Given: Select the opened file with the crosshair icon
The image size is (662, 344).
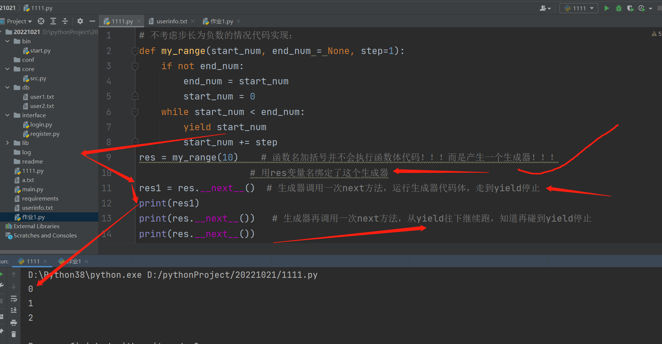Looking at the screenshot, I should click(41, 21).
